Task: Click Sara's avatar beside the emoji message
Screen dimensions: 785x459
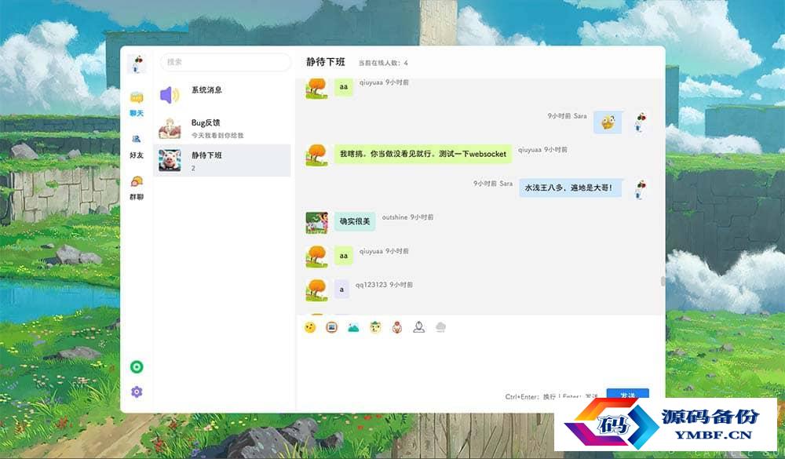Action: click(641, 122)
